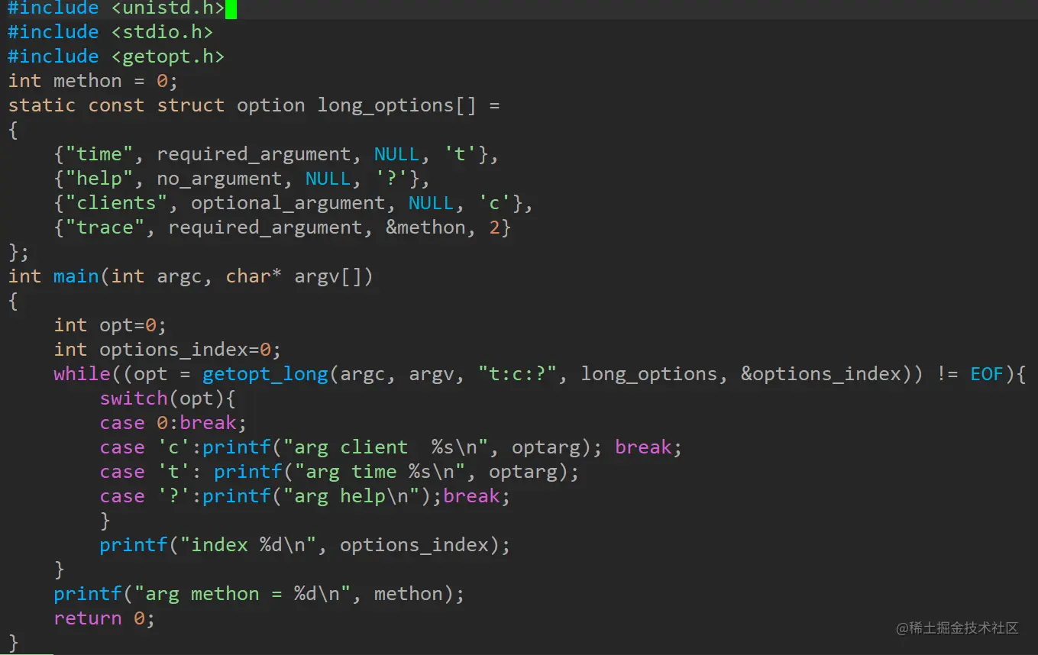Click the string "index %d\n"

point(247,545)
